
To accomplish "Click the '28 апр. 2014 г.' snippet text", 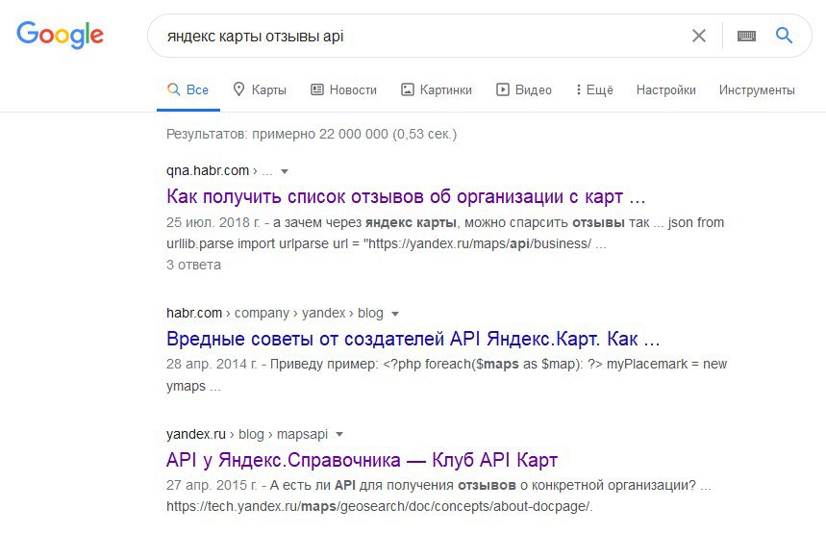I will (212, 365).
